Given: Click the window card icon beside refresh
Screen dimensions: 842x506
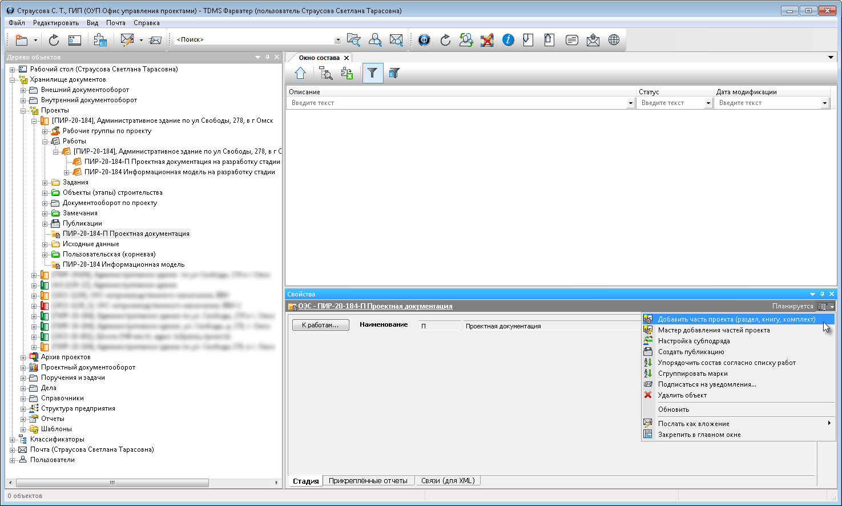Looking at the screenshot, I should click(75, 40).
